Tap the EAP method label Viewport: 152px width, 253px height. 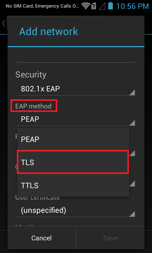point(34,106)
